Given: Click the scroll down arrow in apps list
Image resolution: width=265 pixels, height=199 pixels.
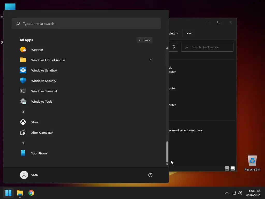Looking at the screenshot, I should [x=167, y=164].
